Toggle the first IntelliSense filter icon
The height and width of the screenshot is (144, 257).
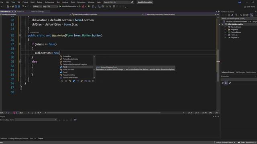click(x=61, y=81)
